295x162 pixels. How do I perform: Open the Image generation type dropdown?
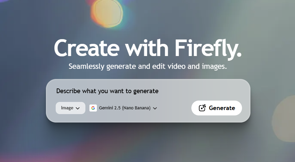tap(70, 108)
